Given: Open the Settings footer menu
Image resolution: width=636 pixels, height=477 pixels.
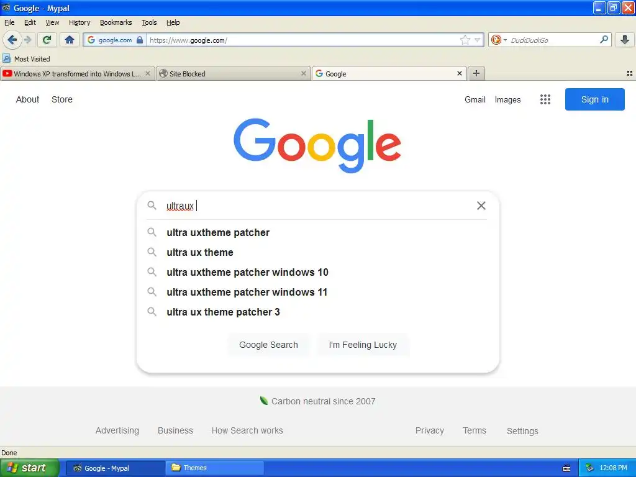Looking at the screenshot, I should (522, 431).
